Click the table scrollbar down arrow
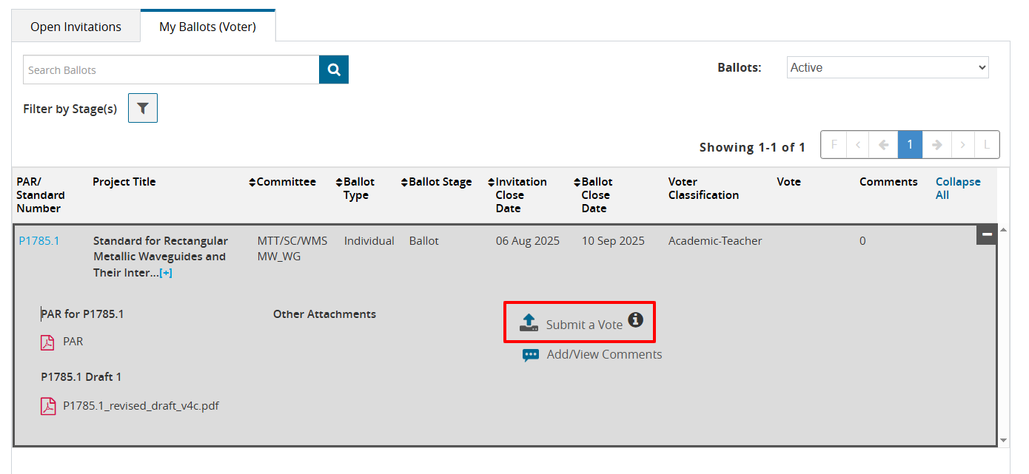 (1003, 440)
